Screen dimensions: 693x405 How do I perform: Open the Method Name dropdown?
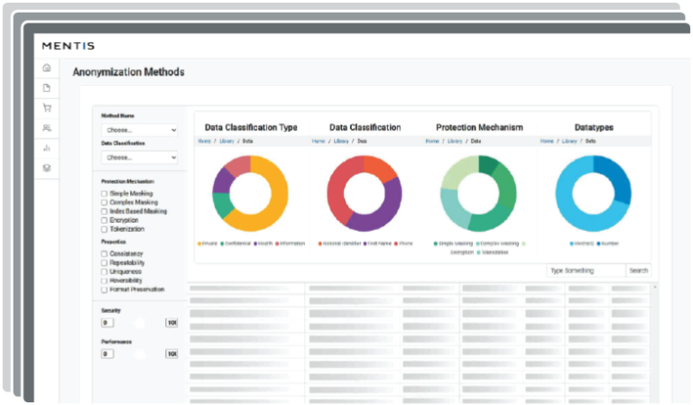pyautogui.click(x=139, y=130)
